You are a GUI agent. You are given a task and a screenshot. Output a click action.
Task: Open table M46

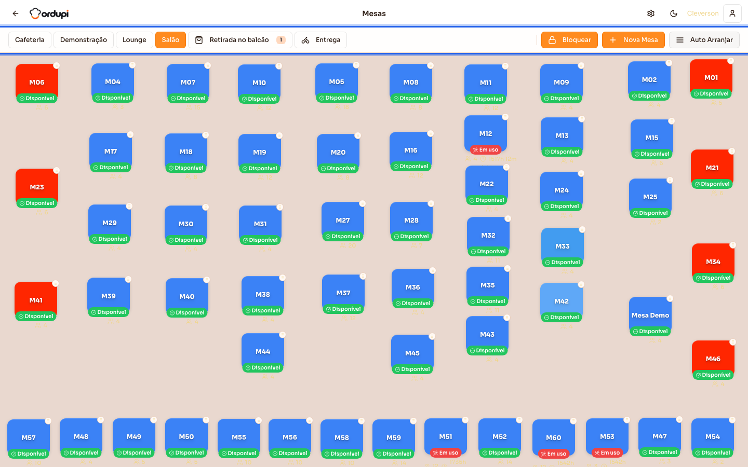[x=713, y=360]
